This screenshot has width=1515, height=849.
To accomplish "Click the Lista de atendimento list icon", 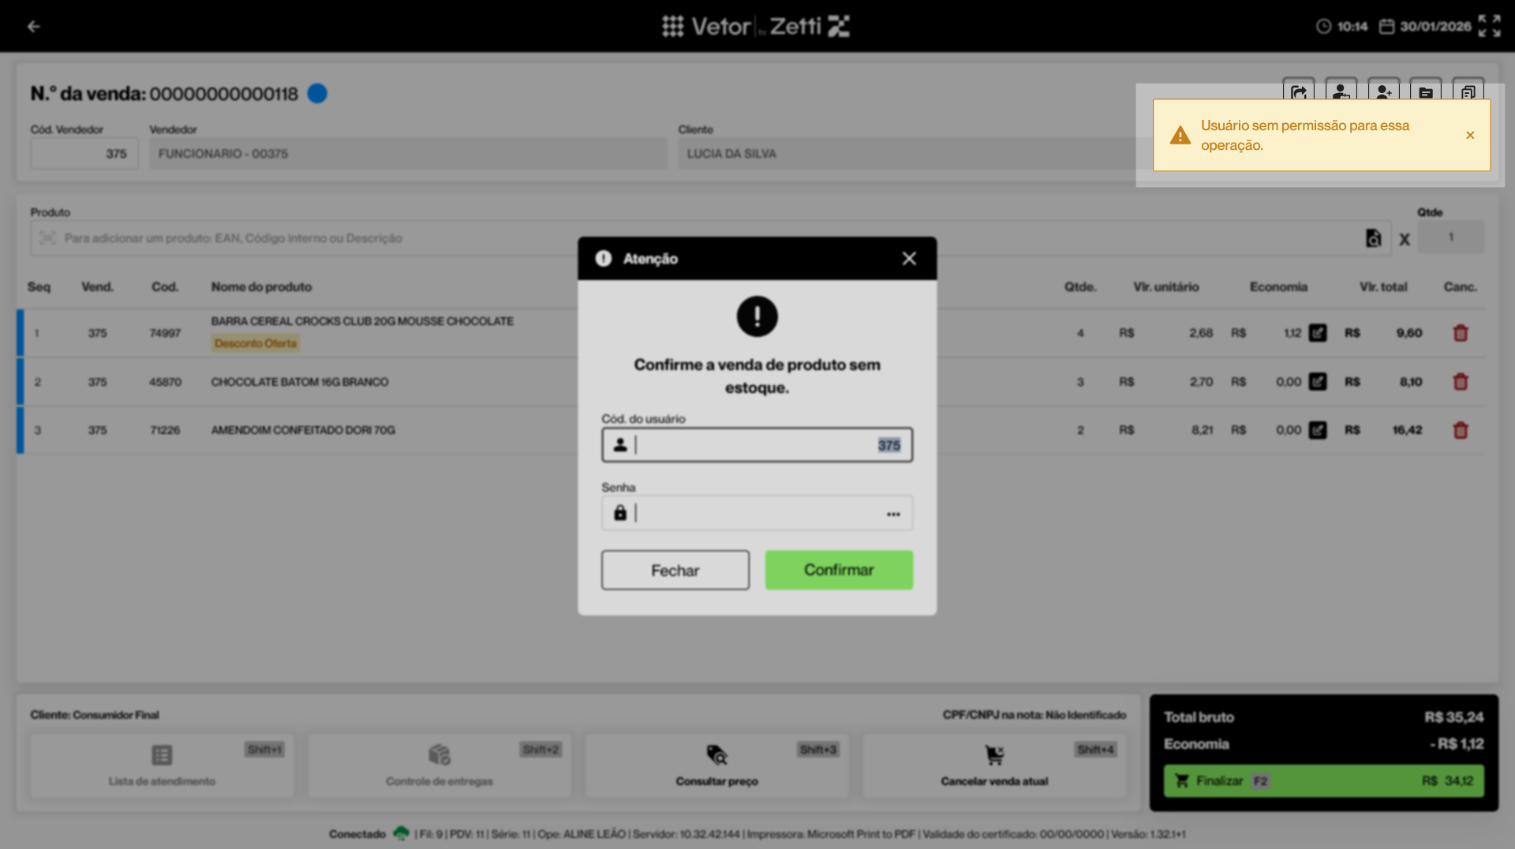I will [x=162, y=755].
